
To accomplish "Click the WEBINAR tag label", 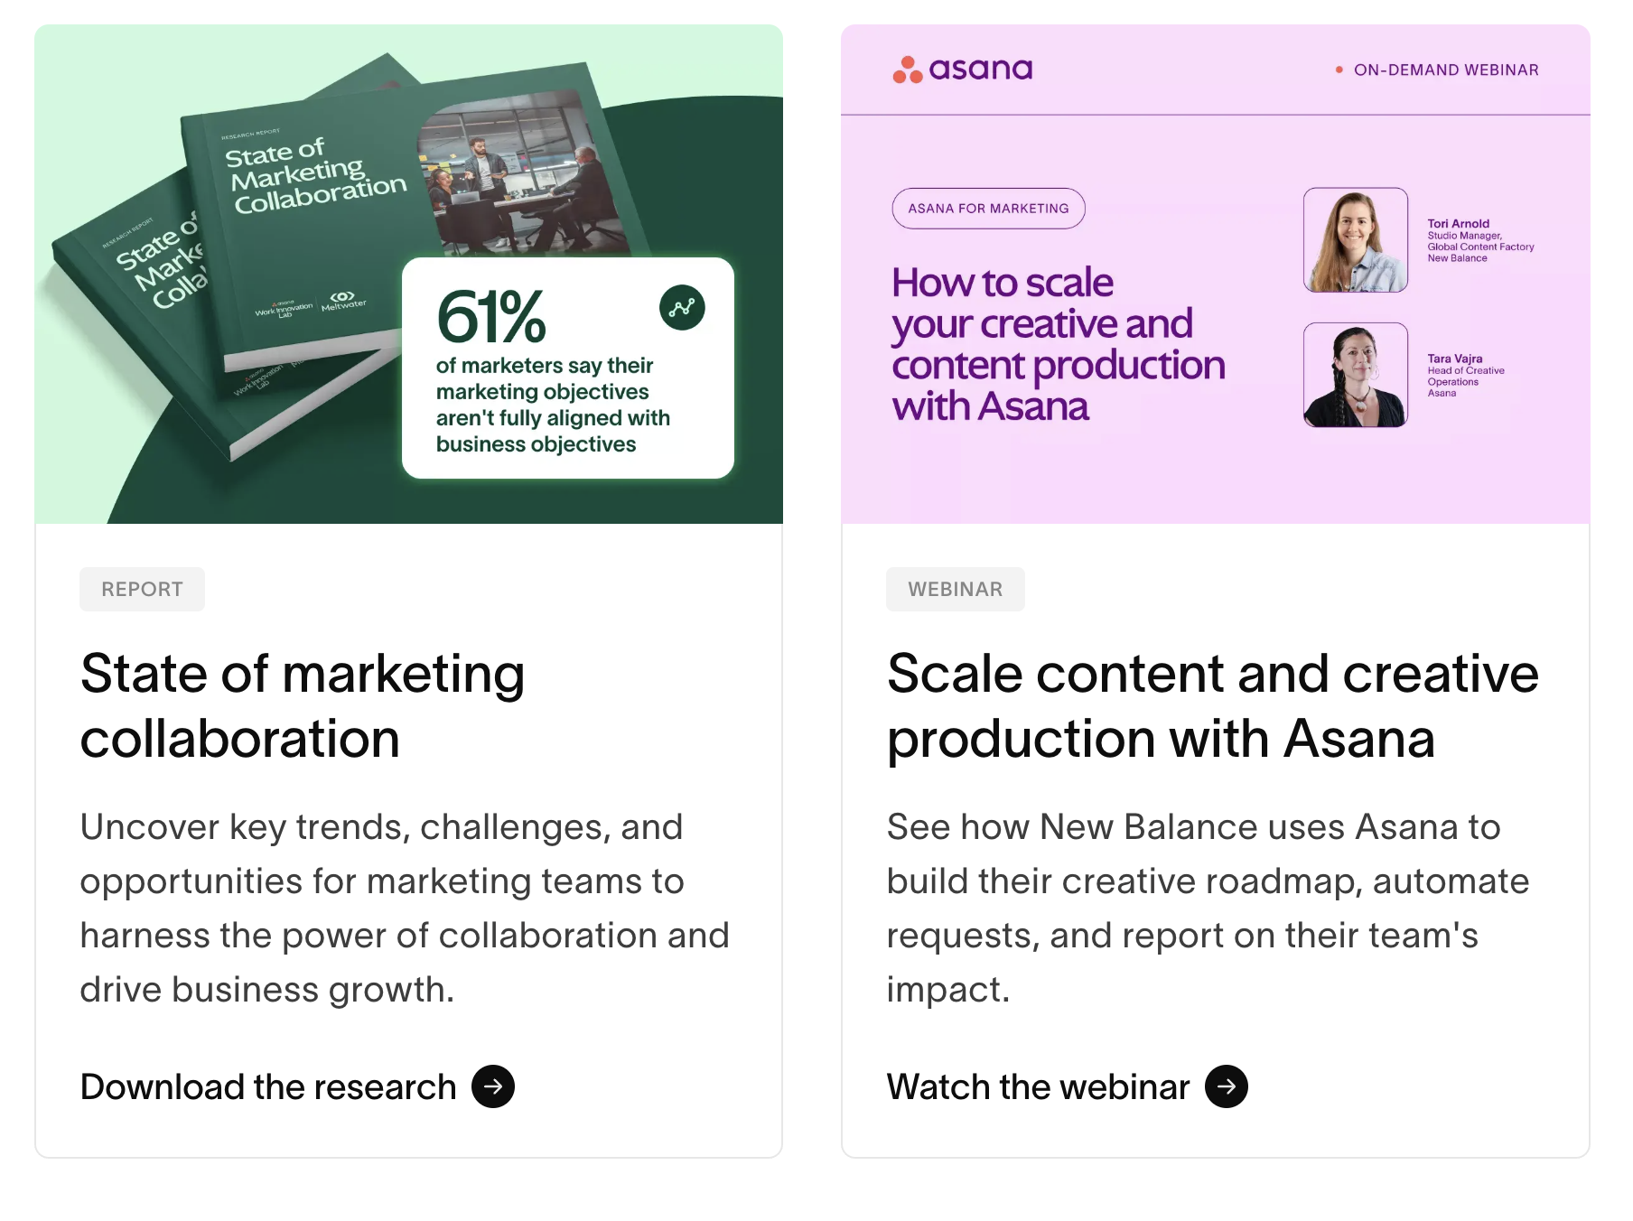I will click(955, 589).
